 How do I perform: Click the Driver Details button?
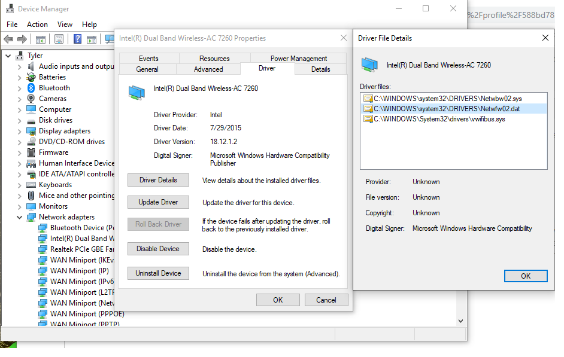[158, 181]
